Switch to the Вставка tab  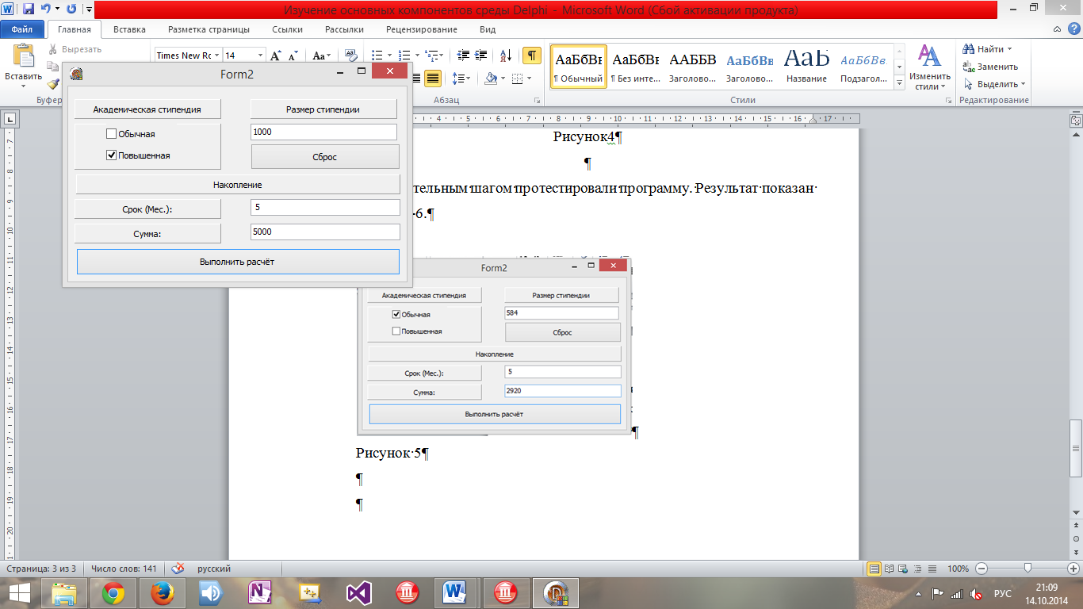(129, 29)
